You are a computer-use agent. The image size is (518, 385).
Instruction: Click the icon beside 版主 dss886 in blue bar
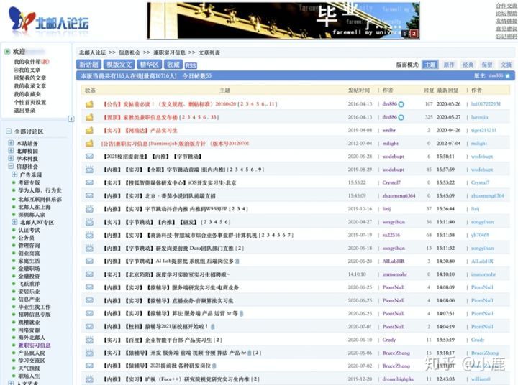click(508, 76)
